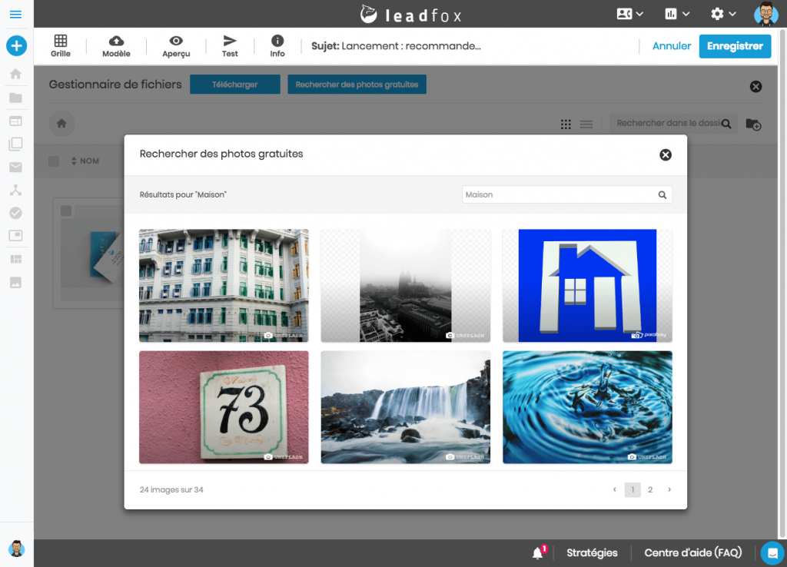
Task: Create a new folder in file manager
Action: [x=753, y=124]
